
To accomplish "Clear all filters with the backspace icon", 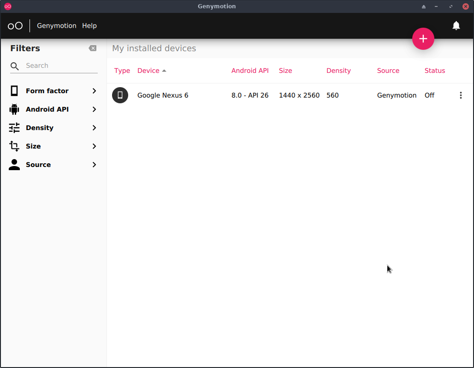I will [x=93, y=48].
